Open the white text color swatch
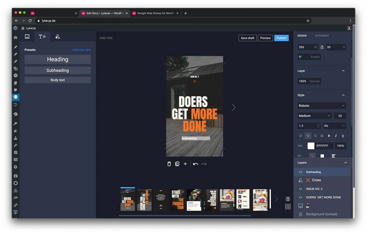Viewport: 367px width, 234px height. tap(311, 146)
